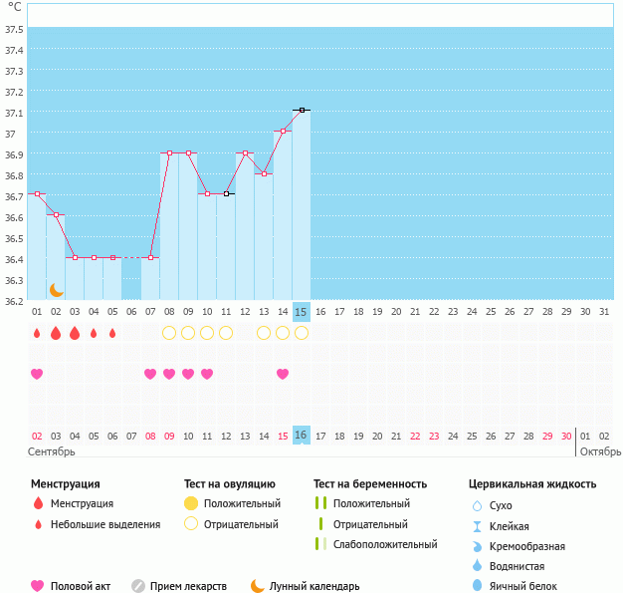This screenshot has height=593, width=623.
Task: Click the pink heart under day 01
Action: [37, 374]
